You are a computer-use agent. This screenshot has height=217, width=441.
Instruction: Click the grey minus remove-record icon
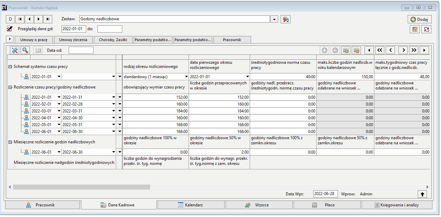point(335,50)
